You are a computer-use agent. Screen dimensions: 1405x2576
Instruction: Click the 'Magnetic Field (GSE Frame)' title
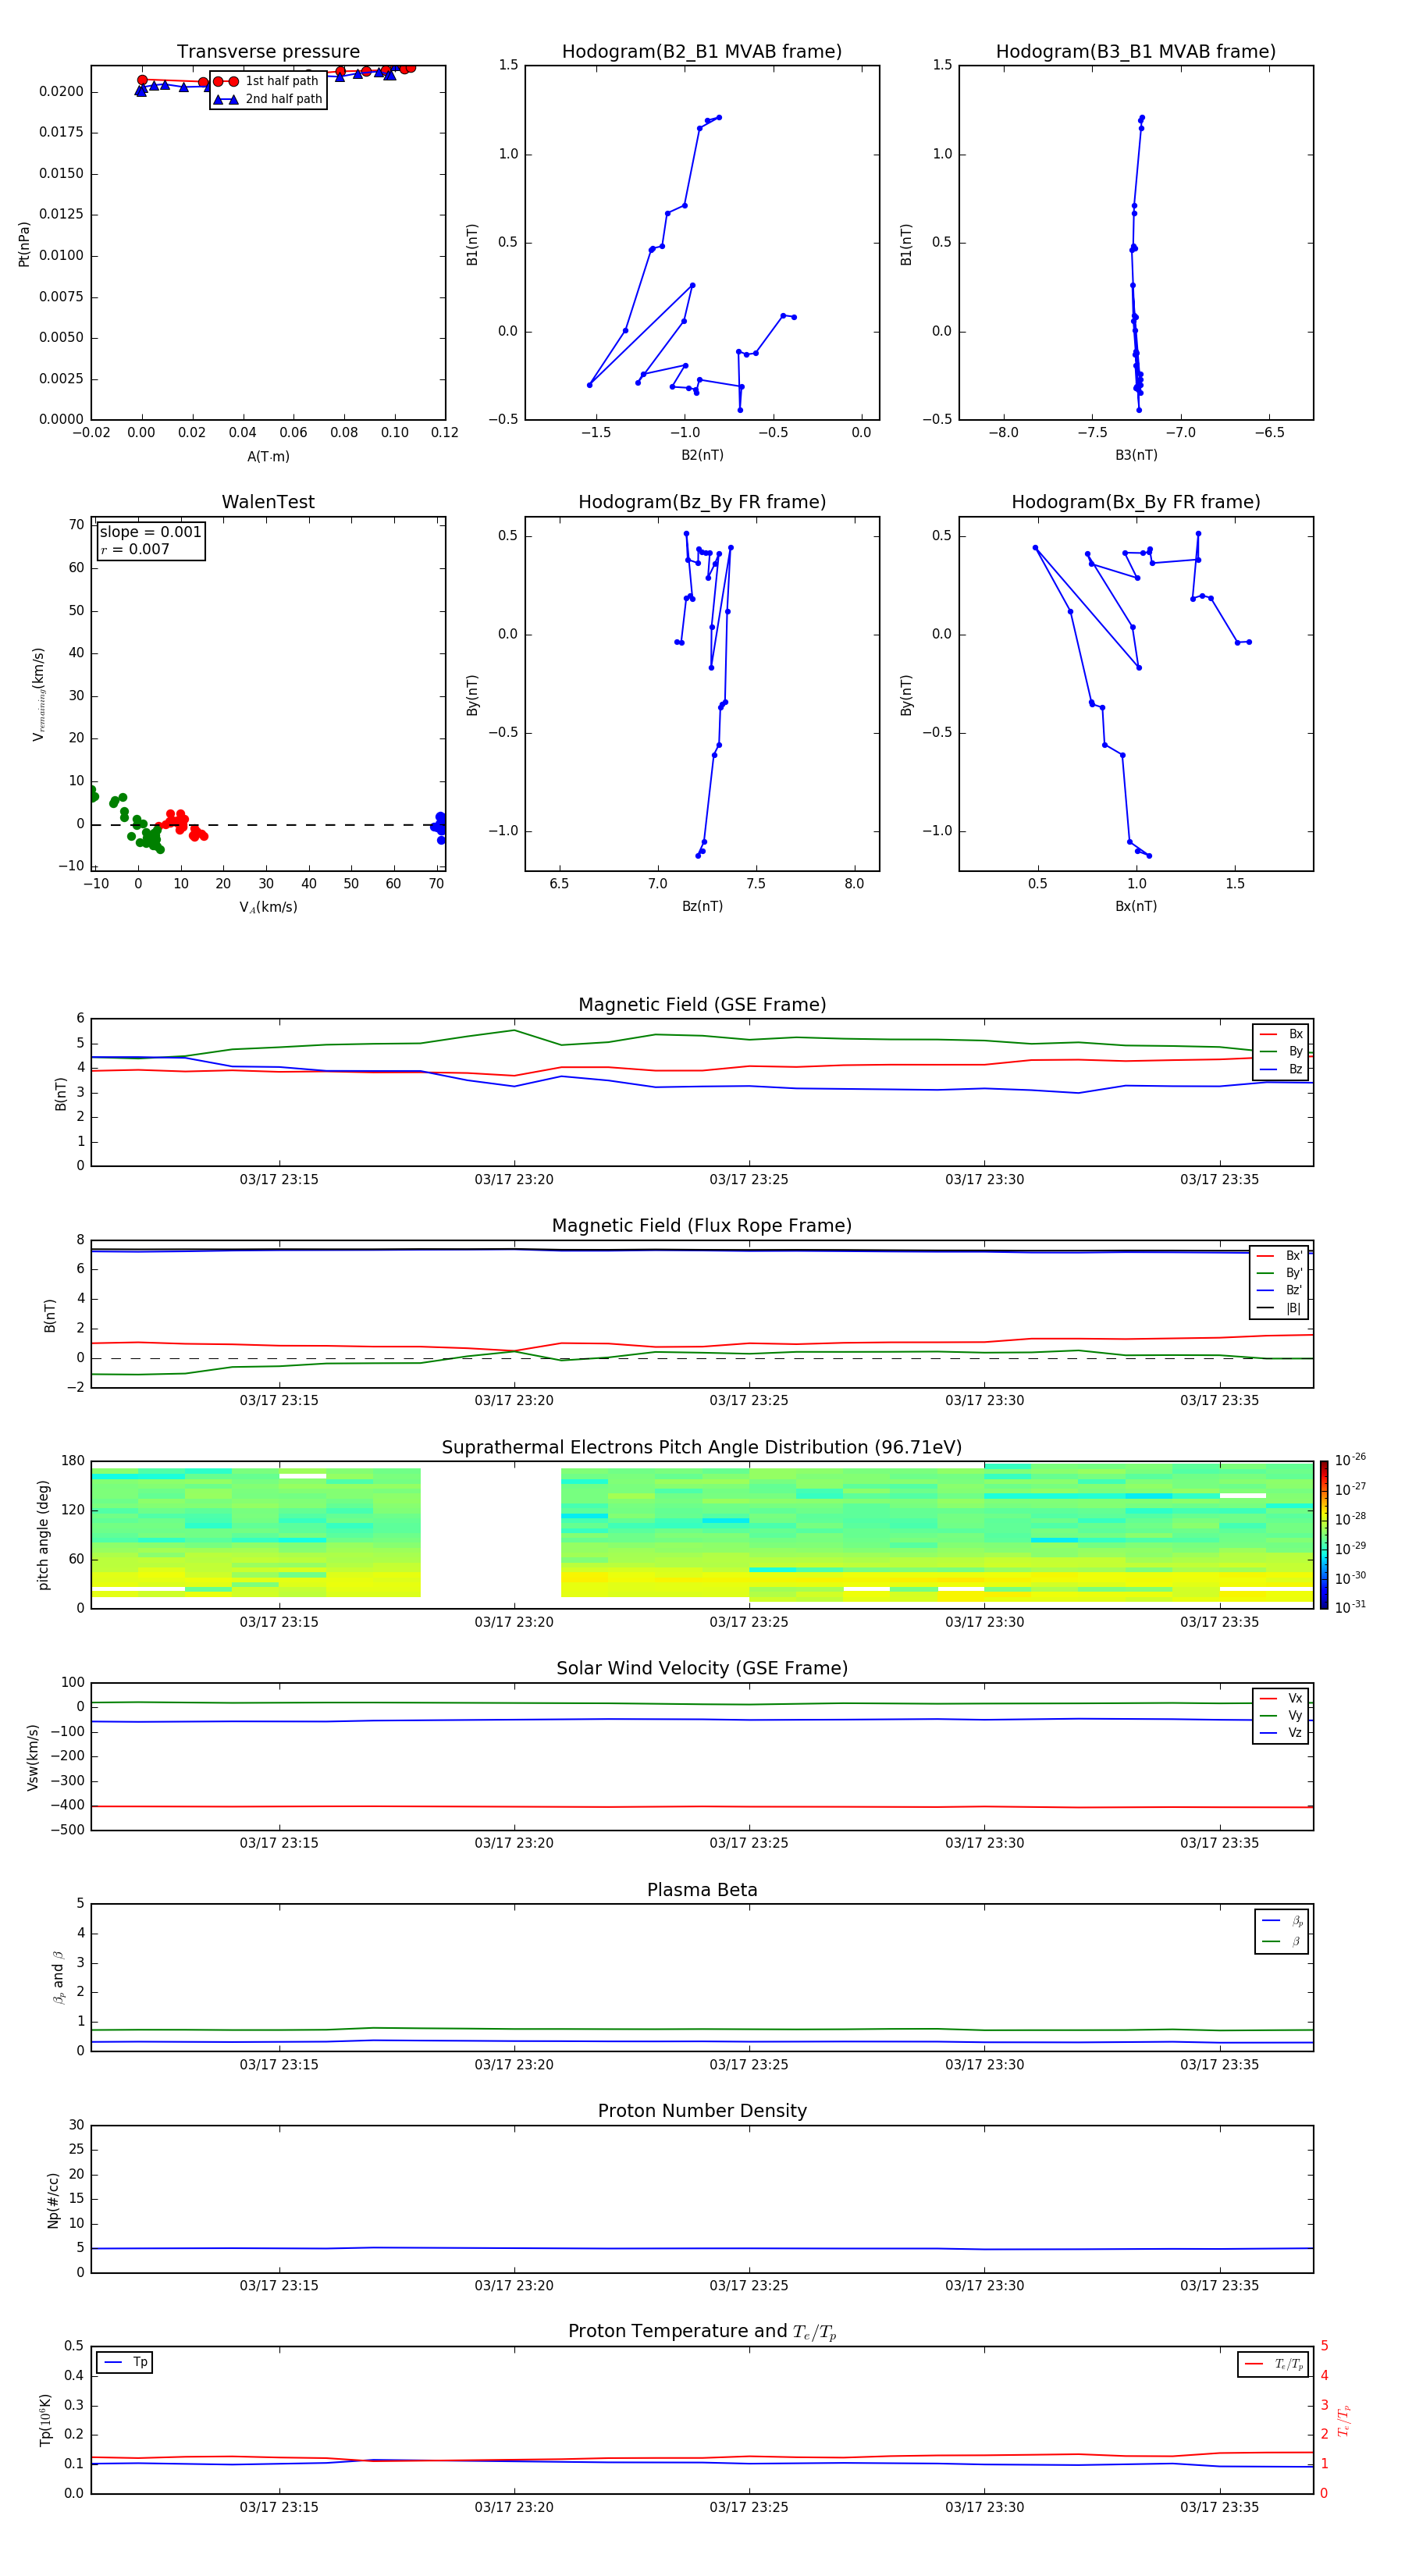(702, 1005)
